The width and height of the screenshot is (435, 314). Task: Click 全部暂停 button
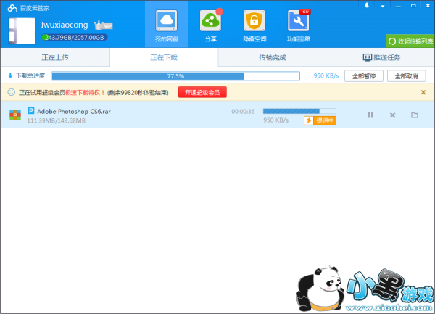tap(364, 76)
